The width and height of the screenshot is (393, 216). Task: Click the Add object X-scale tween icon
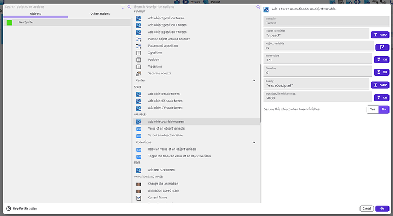pos(138,101)
